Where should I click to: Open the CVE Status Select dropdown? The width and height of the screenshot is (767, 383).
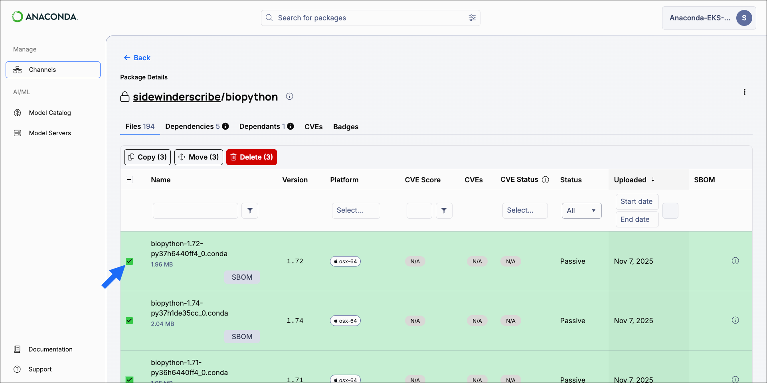(525, 210)
